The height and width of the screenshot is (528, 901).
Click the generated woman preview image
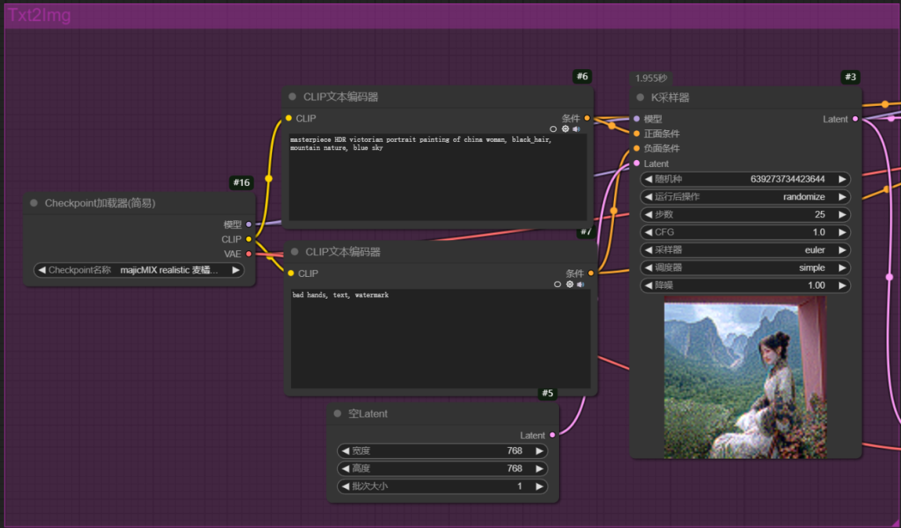[x=745, y=378]
